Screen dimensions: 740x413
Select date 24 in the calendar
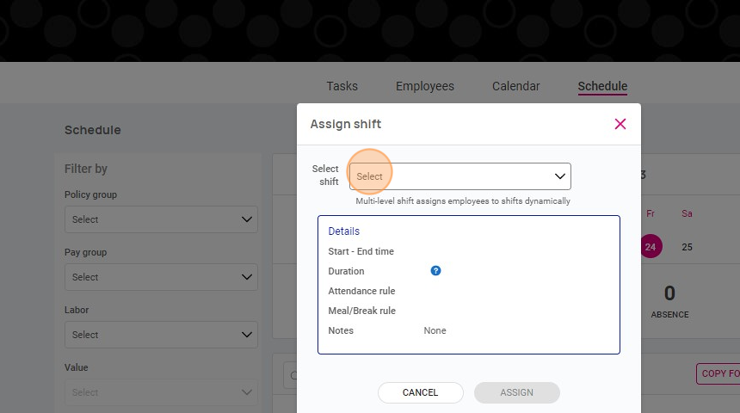pos(651,246)
